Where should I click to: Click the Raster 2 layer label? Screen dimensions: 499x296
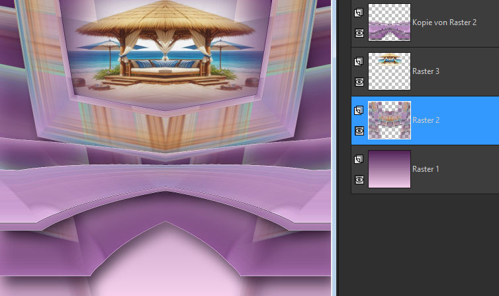point(426,120)
